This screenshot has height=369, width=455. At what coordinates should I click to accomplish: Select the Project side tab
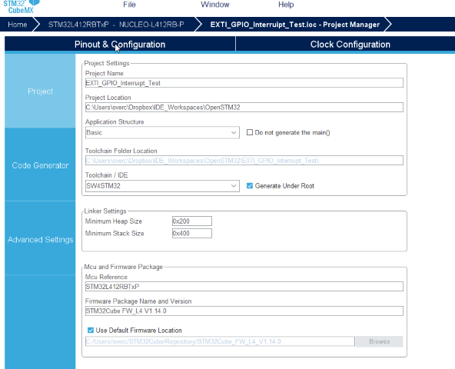[x=40, y=91]
